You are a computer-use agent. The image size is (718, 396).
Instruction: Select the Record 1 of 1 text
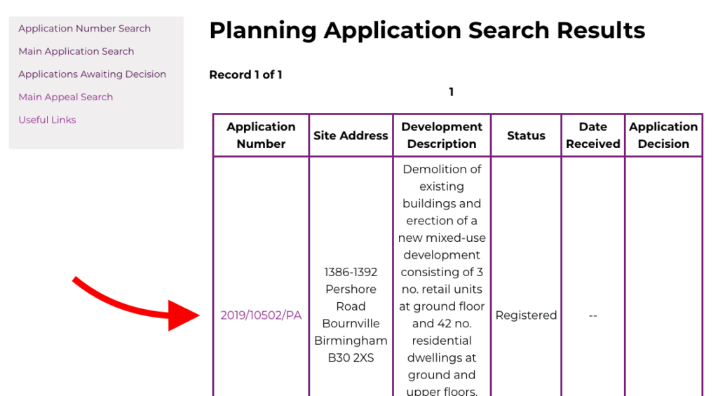[245, 74]
